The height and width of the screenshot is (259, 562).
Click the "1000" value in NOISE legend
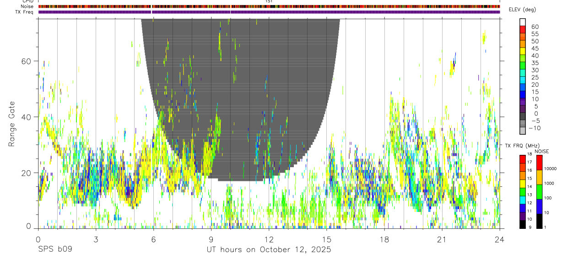click(x=549, y=183)
